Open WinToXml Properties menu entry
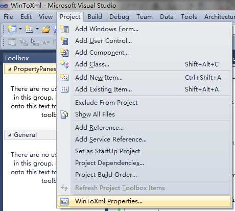235x211 pixels. pyautogui.click(x=144, y=201)
